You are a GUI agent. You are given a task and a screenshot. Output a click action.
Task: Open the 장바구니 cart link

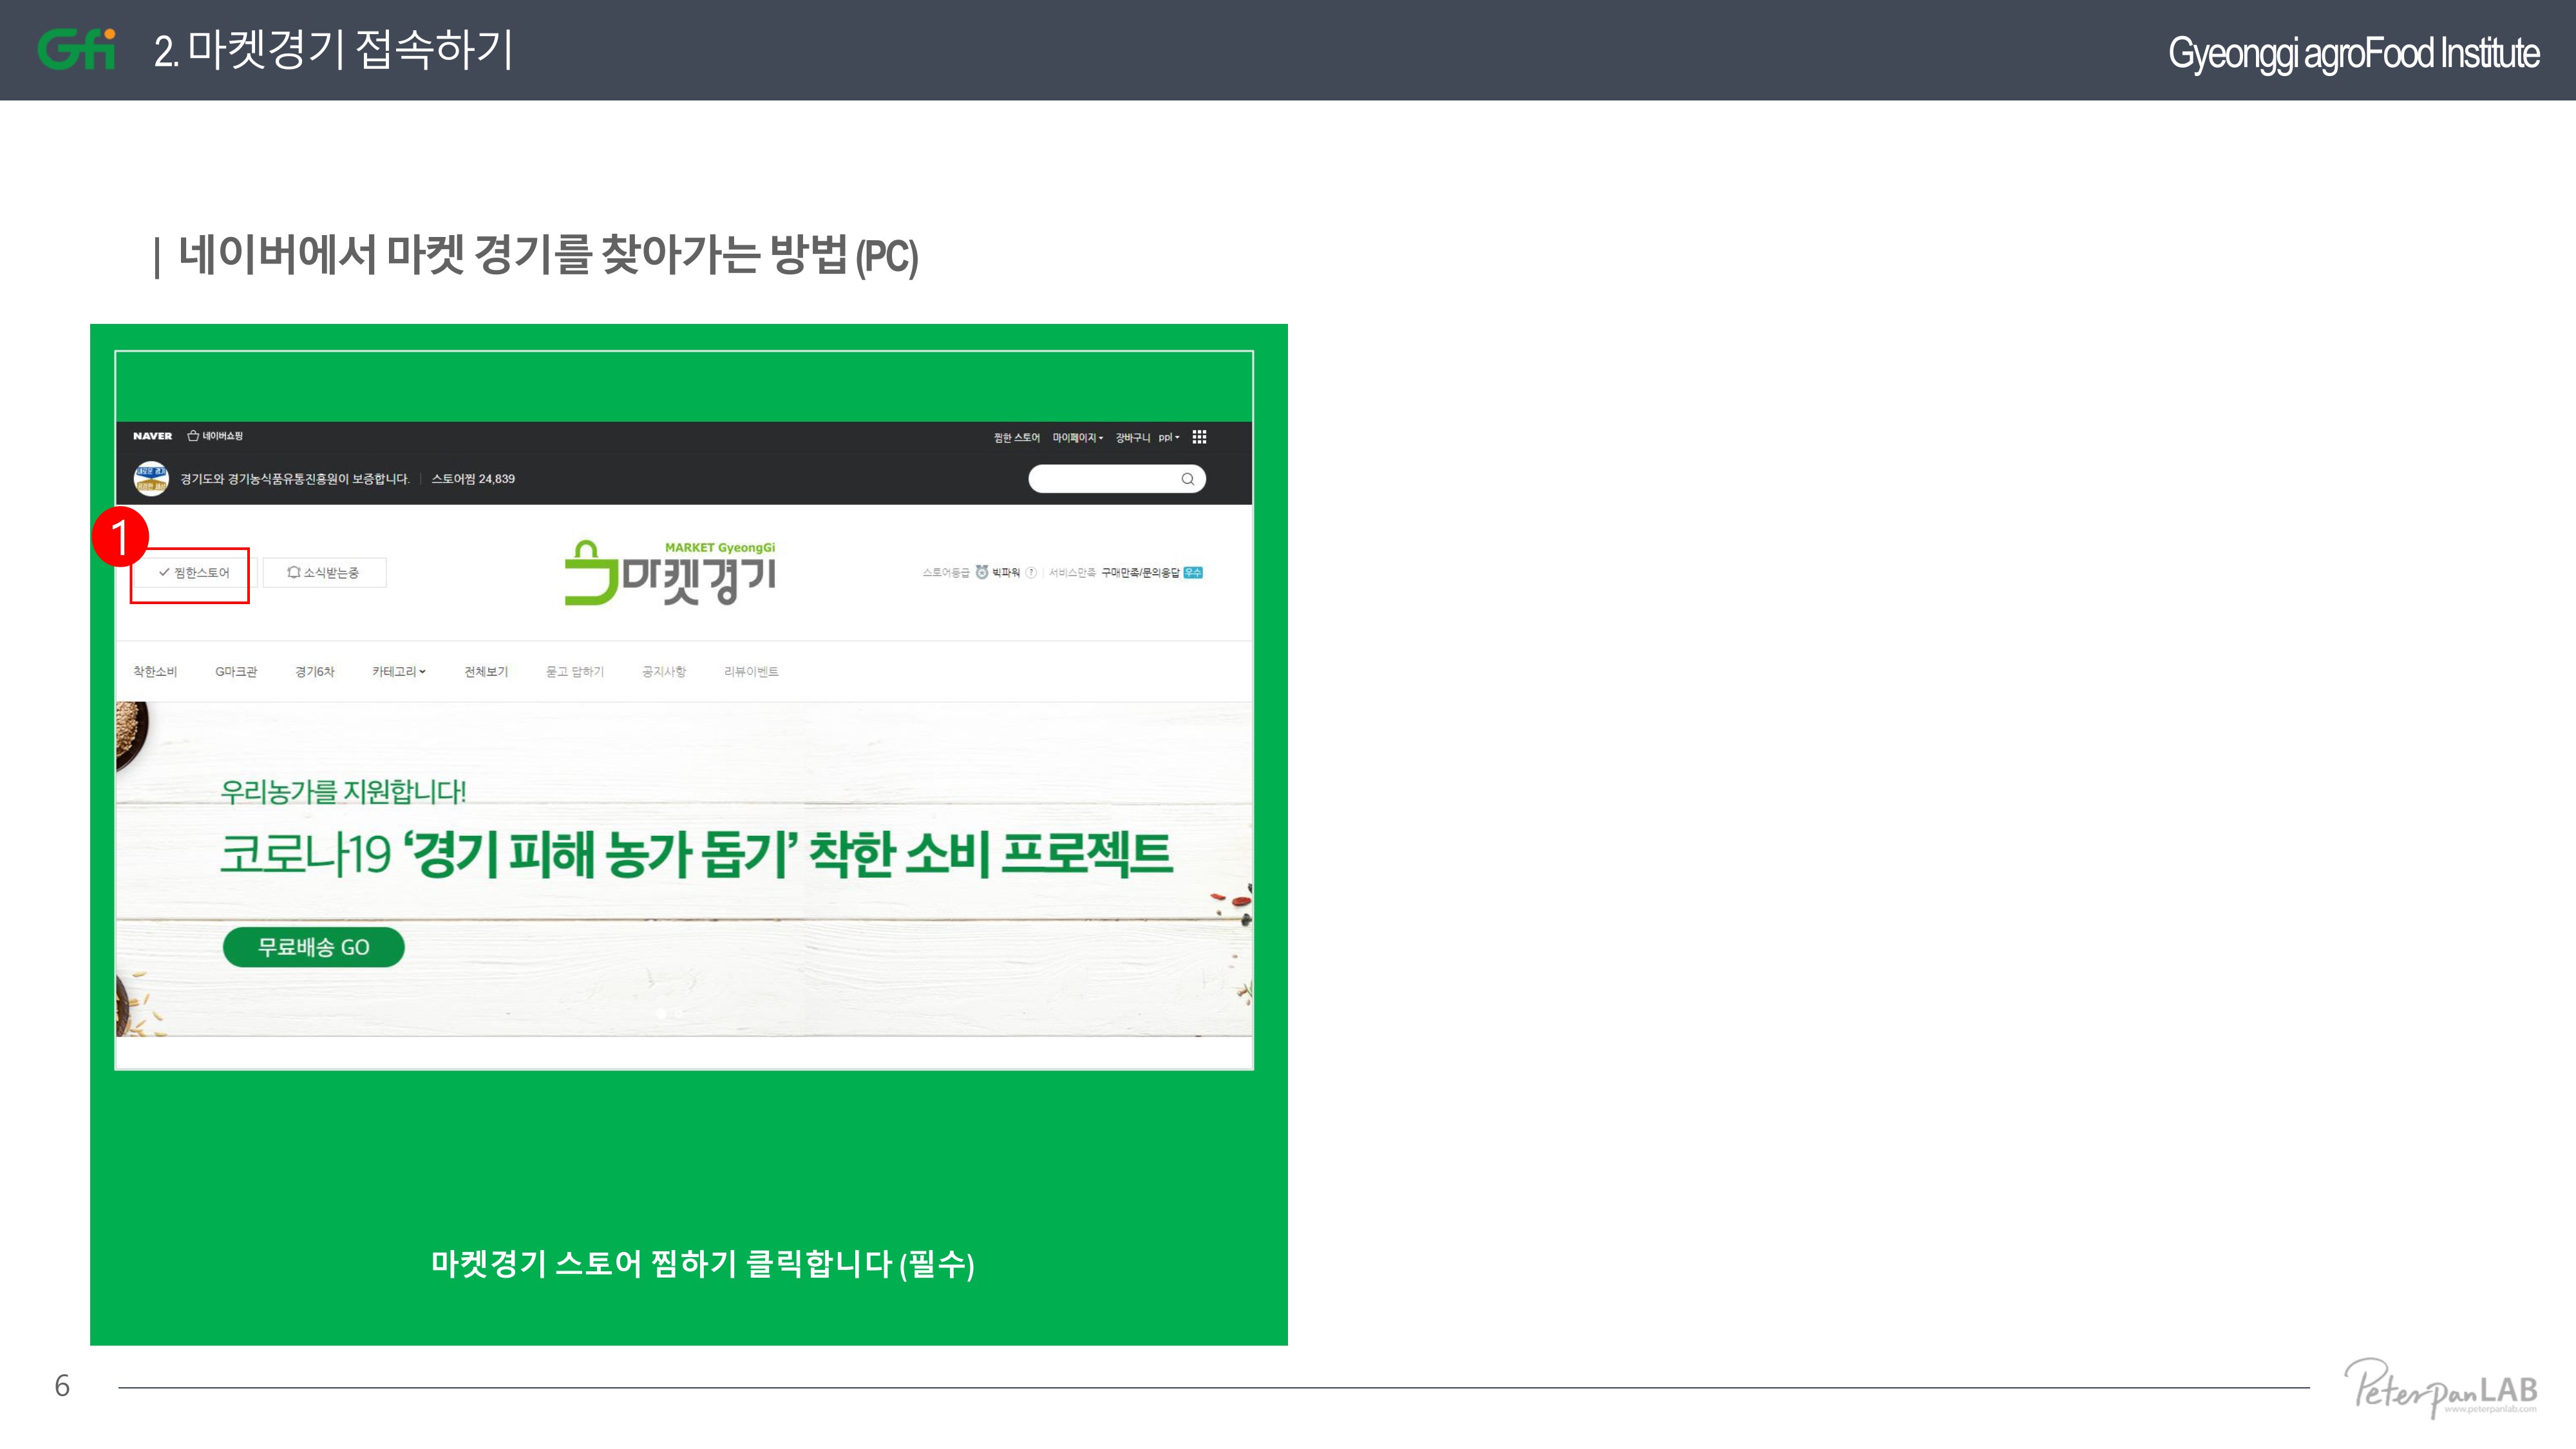coord(1133,438)
